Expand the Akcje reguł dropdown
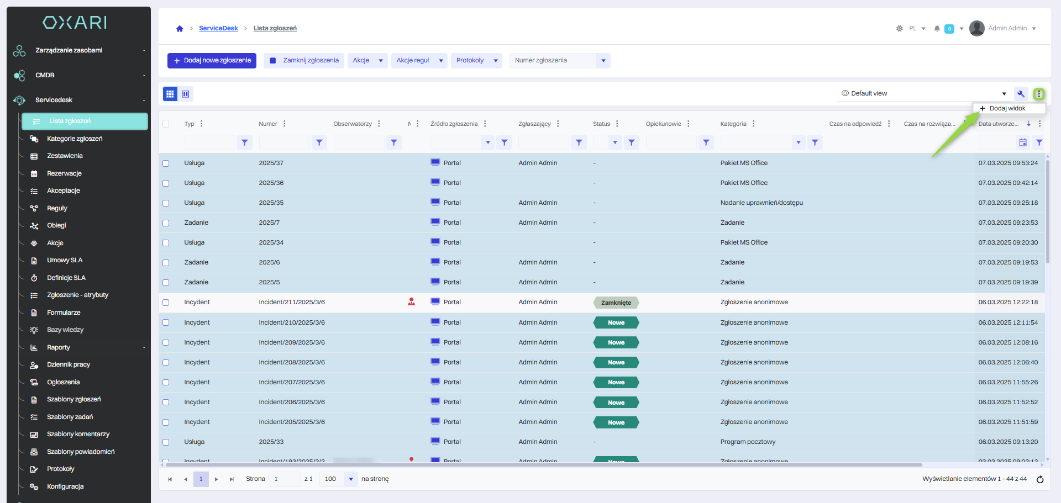 (440, 61)
